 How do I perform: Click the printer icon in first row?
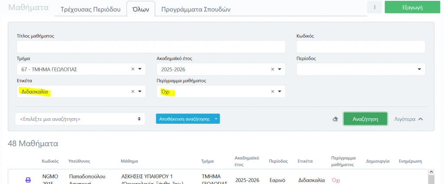pos(28,180)
